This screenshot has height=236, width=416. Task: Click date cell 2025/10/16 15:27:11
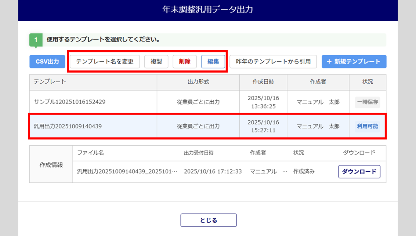(263, 126)
